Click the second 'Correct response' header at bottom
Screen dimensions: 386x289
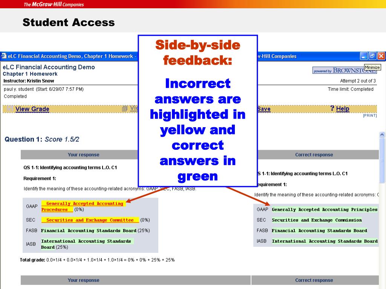coord(315,280)
